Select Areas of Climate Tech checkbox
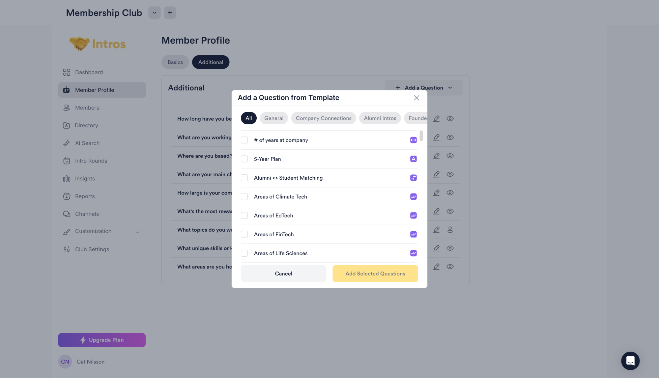 244,197
